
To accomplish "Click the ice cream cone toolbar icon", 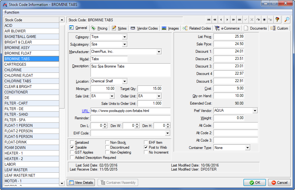I will 277,19.
